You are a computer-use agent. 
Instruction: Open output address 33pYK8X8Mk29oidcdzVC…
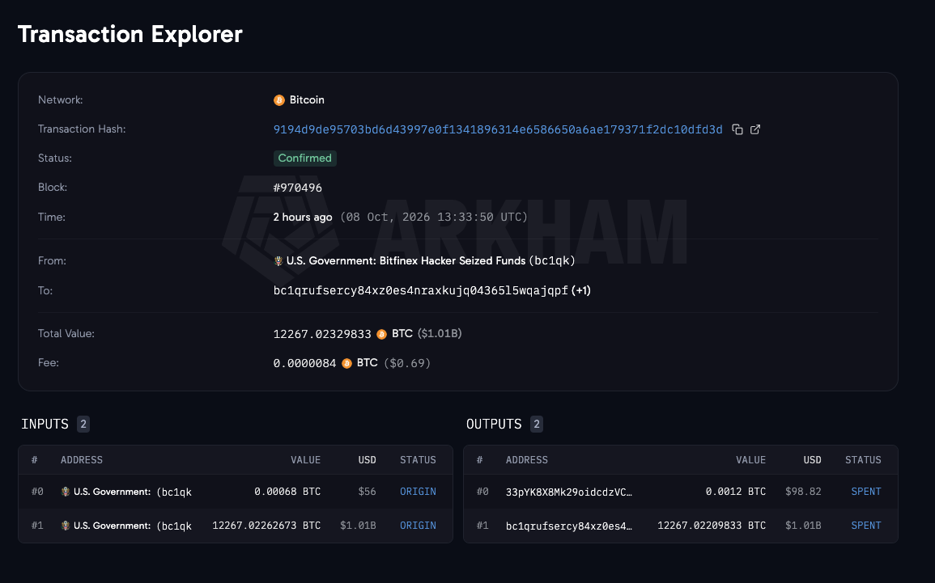tap(569, 492)
